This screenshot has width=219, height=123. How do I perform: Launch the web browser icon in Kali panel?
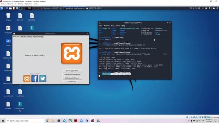coord(17,8)
